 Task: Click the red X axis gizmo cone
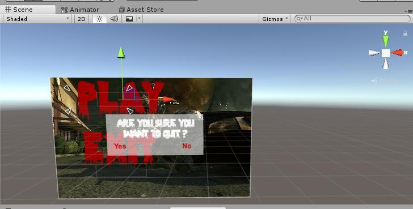pos(397,53)
